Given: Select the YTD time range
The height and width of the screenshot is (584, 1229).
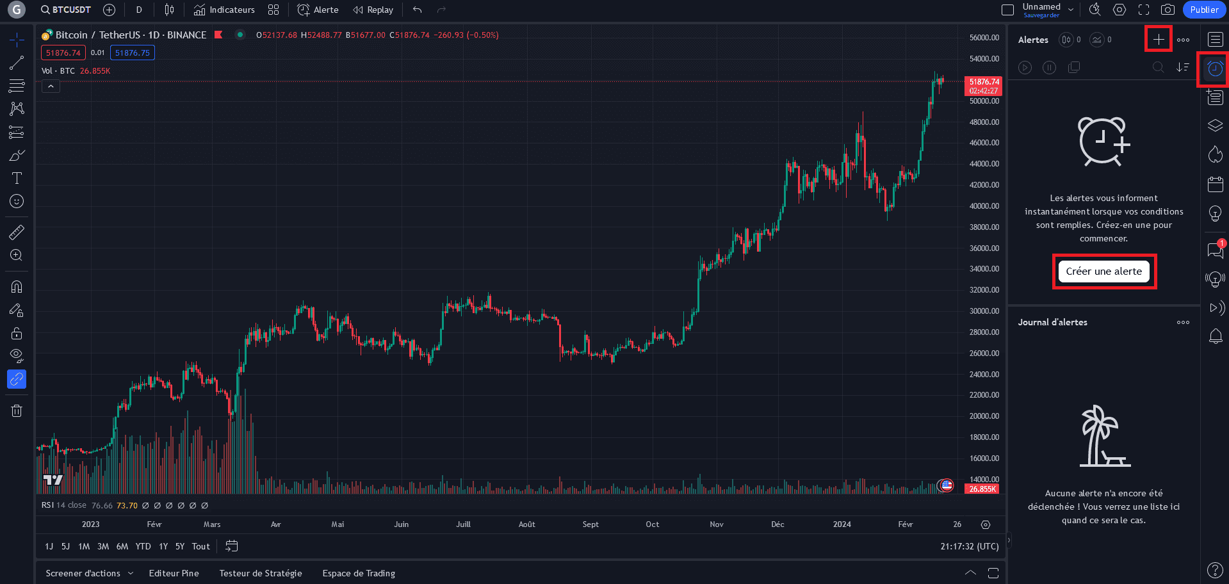Looking at the screenshot, I should 143,546.
